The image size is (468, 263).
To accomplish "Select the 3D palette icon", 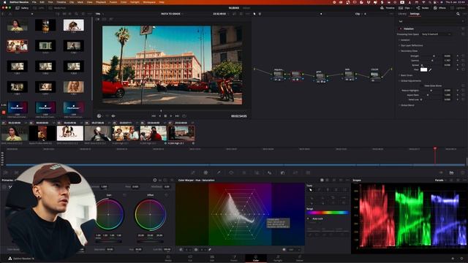I will coord(308,172).
